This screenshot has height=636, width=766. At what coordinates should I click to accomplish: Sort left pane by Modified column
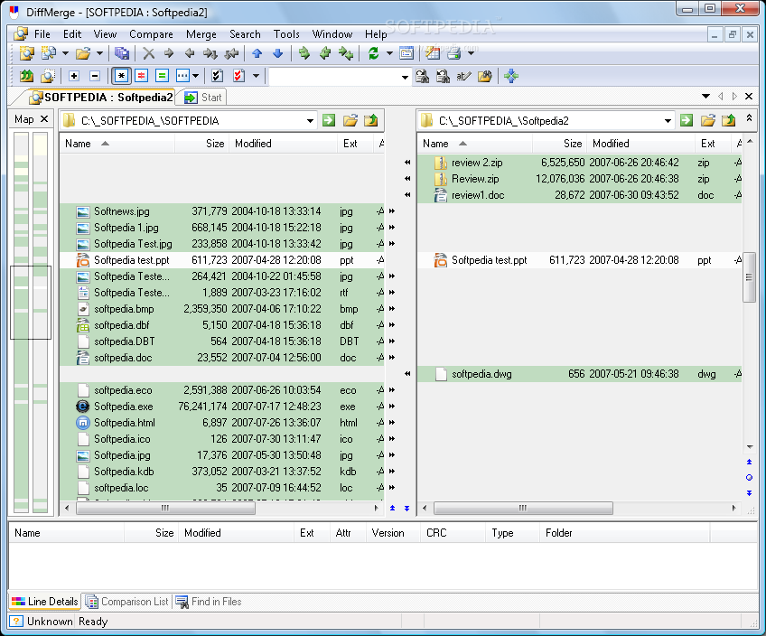(283, 144)
